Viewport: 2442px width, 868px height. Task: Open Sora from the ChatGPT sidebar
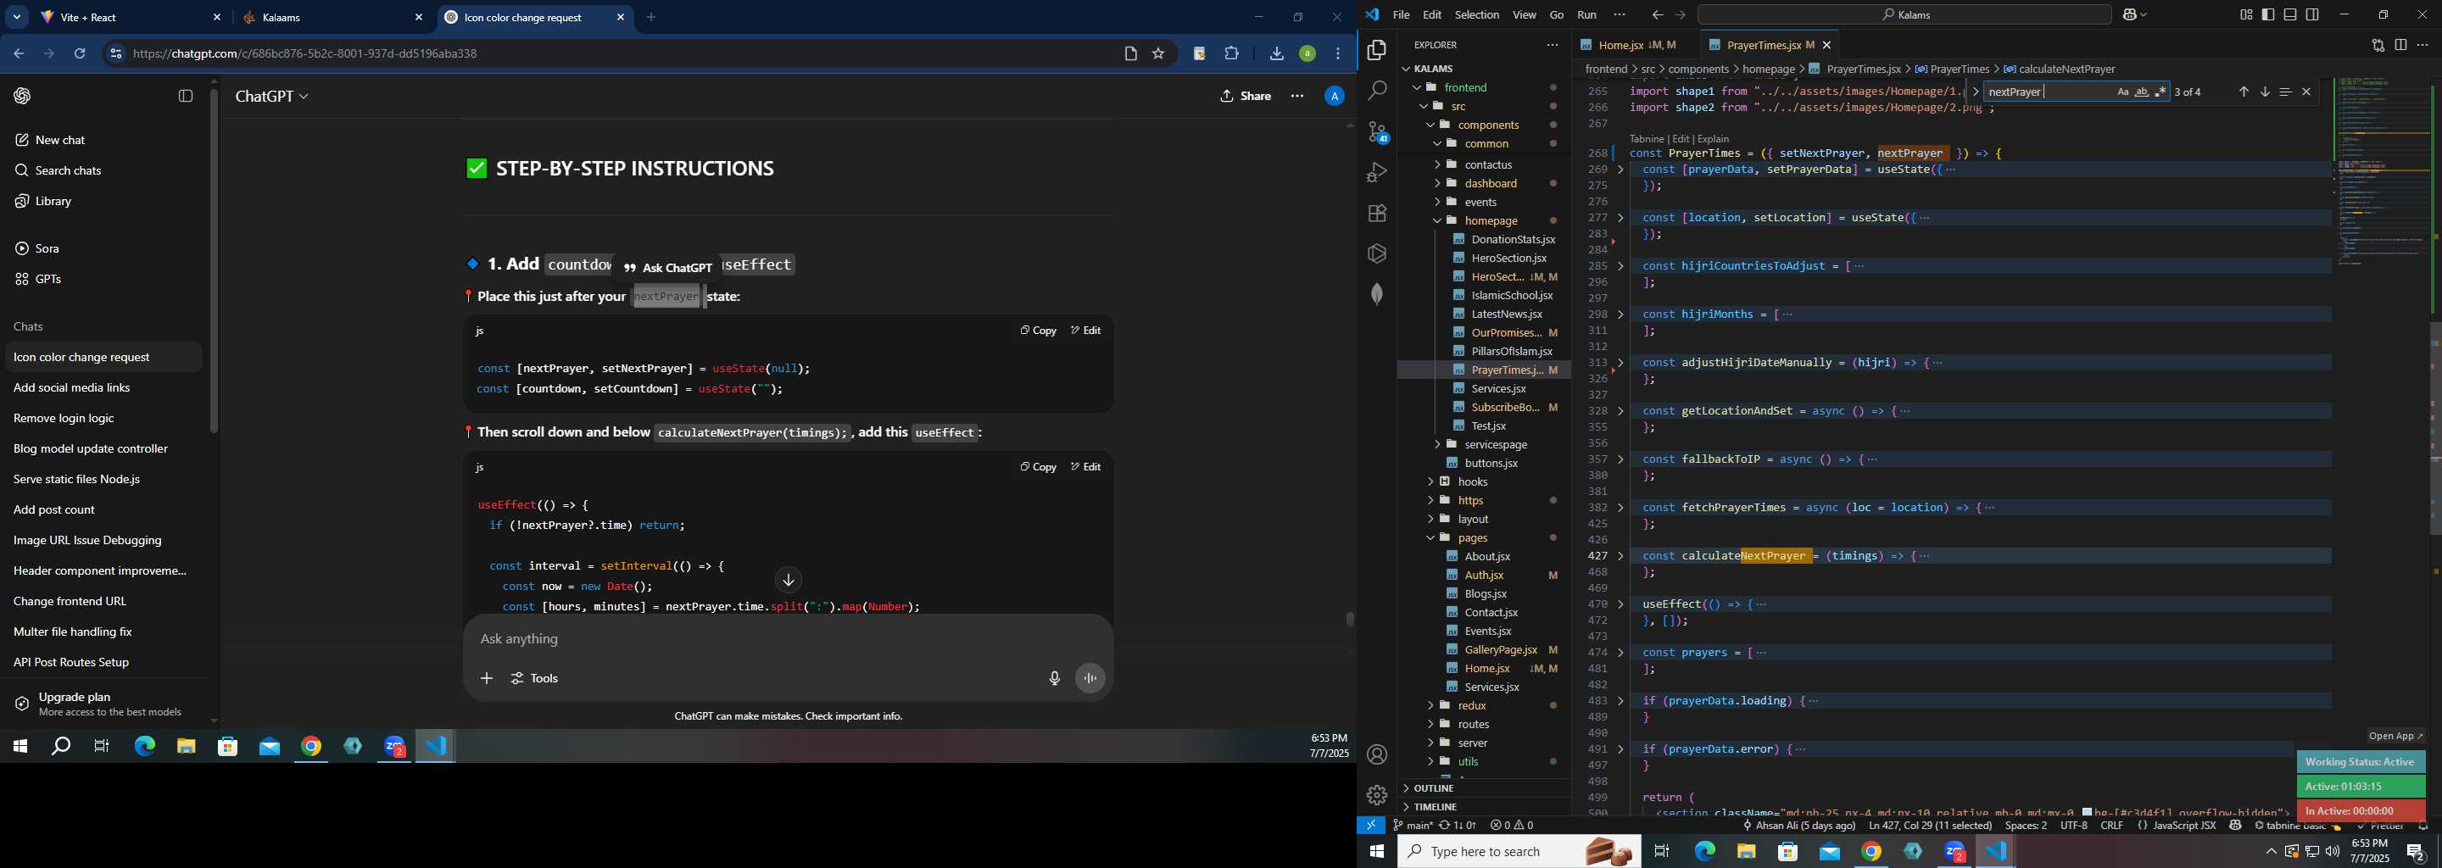click(x=47, y=248)
